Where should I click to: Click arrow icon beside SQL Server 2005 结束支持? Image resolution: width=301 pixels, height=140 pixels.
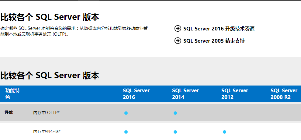(x=178, y=40)
